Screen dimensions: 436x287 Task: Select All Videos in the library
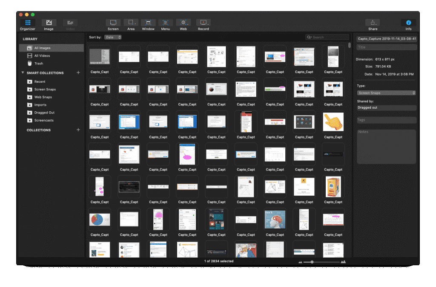(42, 56)
